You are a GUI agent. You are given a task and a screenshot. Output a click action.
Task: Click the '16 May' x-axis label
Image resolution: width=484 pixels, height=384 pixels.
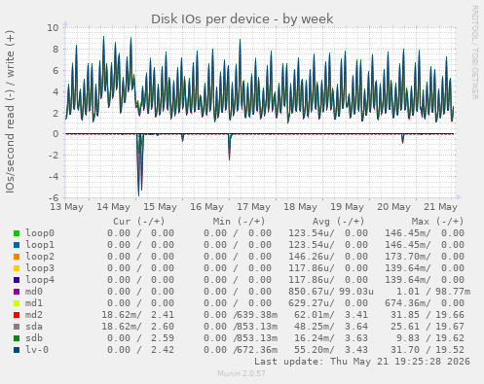coord(206,207)
